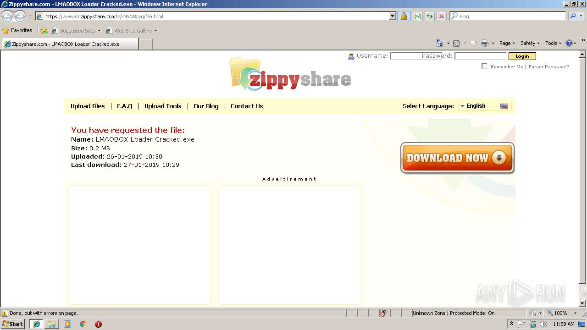Visit the Our Blog link
Screen dimensions: 587x330
tap(206, 106)
